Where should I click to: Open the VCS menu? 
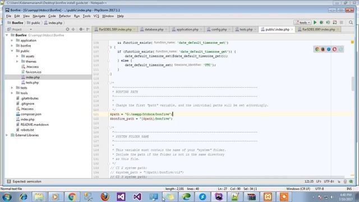[96, 16]
